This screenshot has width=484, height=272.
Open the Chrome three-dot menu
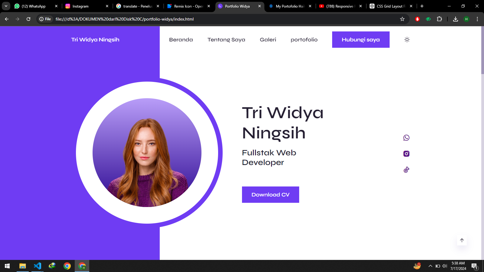[477, 19]
